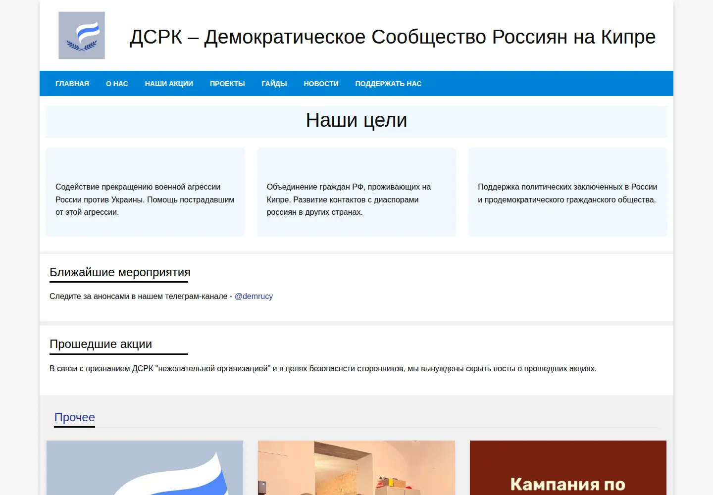Viewport: 713px width, 495px height.
Task: Click goal text about Содействие прекращению военной агрессии
Action: [145, 199]
